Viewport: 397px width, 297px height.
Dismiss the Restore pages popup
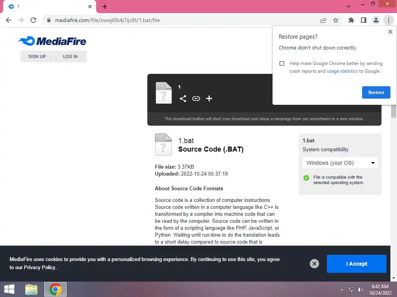point(390,32)
